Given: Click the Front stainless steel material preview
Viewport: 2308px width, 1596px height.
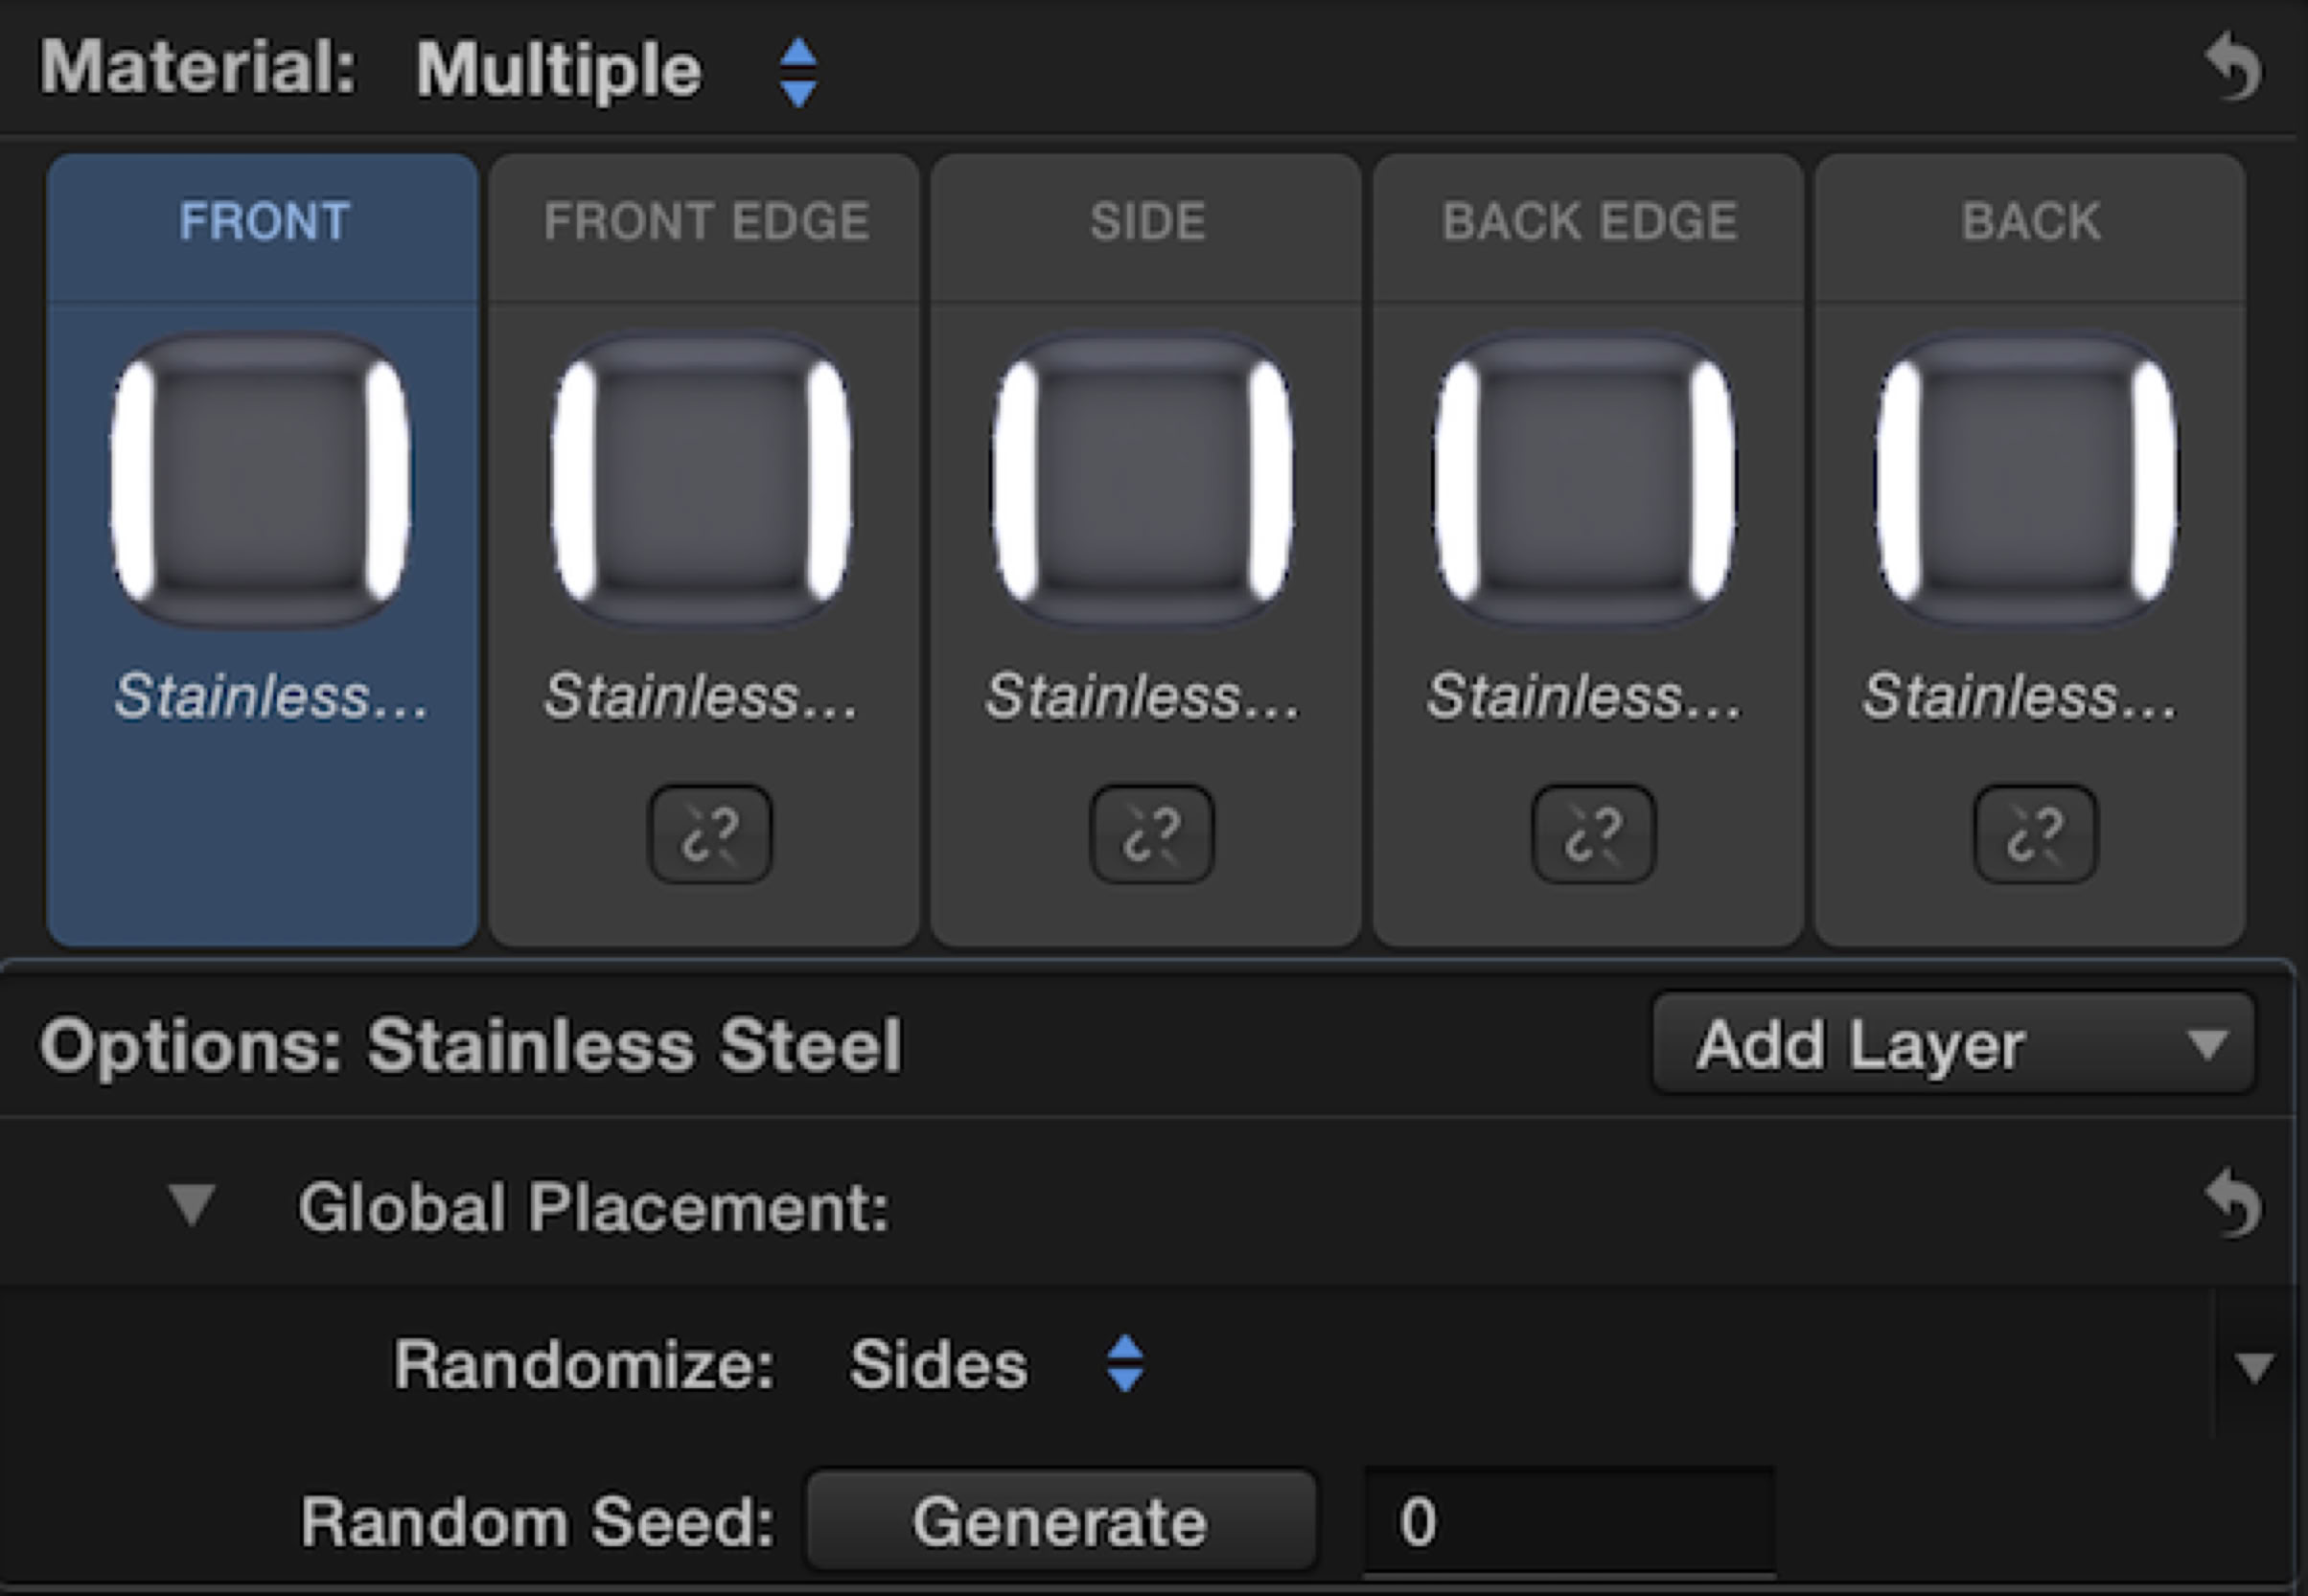Looking at the screenshot, I should coord(261,480).
